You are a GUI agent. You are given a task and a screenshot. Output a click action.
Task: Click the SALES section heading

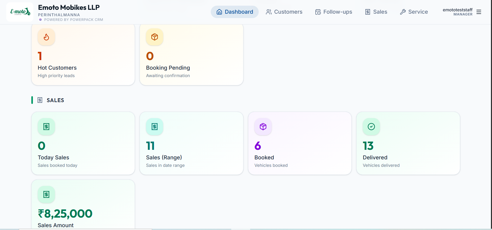click(55, 100)
